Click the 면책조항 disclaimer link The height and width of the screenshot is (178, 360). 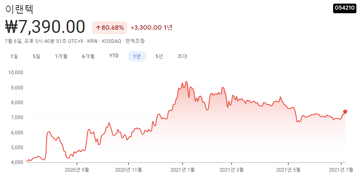pos(135,41)
